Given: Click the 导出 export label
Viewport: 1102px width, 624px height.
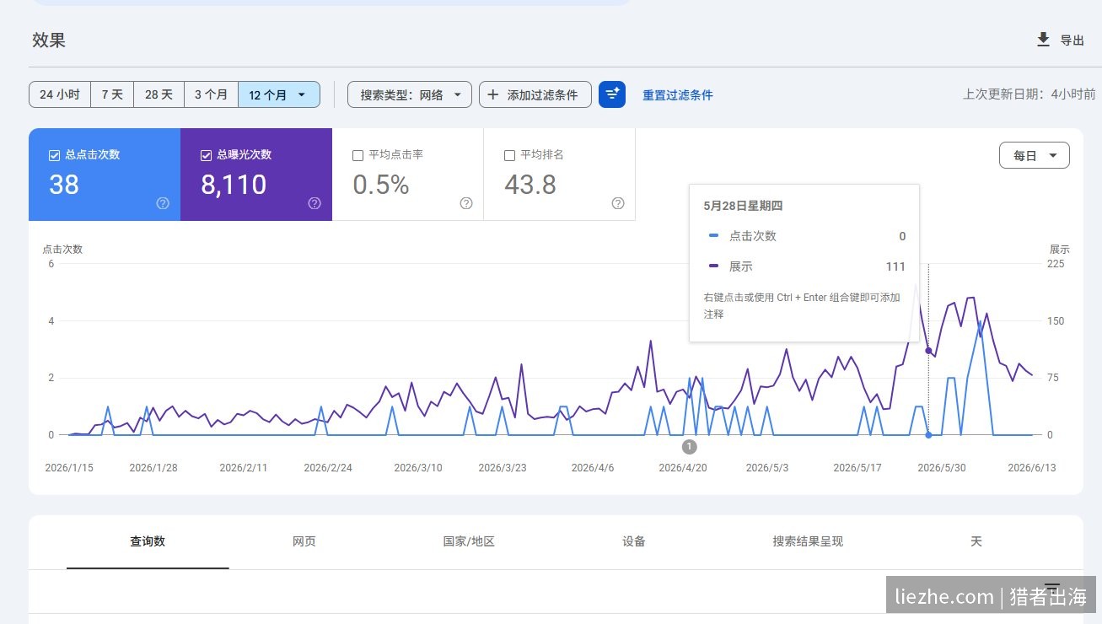Looking at the screenshot, I should tap(1072, 40).
